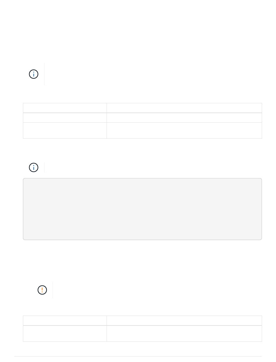Click the blue info icon above the first table
The width and height of the screenshot is (276, 362).
pyautogui.click(x=34, y=74)
